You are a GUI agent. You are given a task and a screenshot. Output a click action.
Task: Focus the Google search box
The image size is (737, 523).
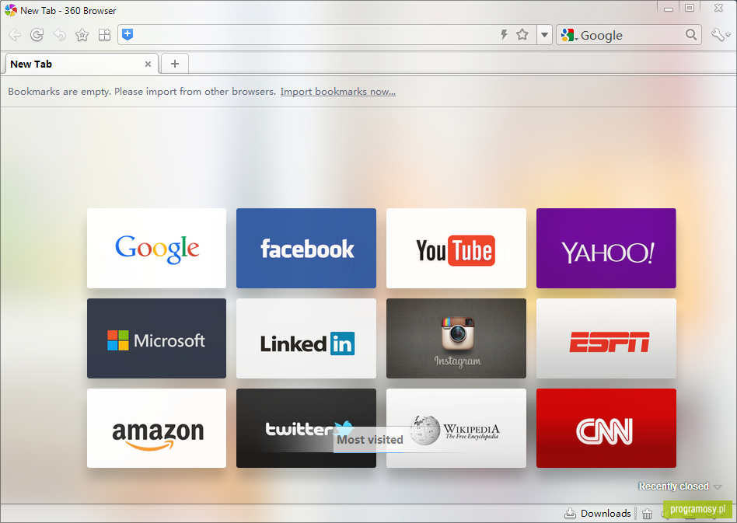pos(630,35)
